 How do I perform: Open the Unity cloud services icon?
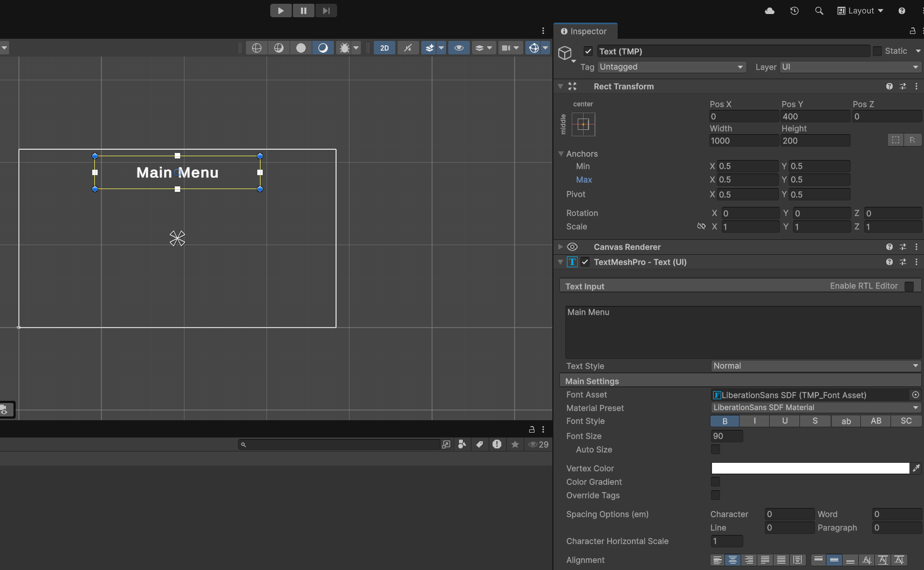coord(770,11)
